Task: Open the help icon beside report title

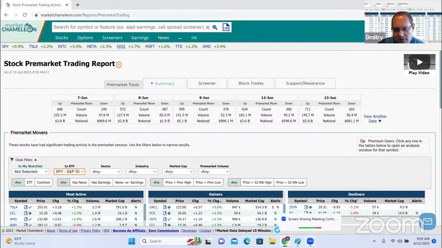Action: pyautogui.click(x=119, y=64)
